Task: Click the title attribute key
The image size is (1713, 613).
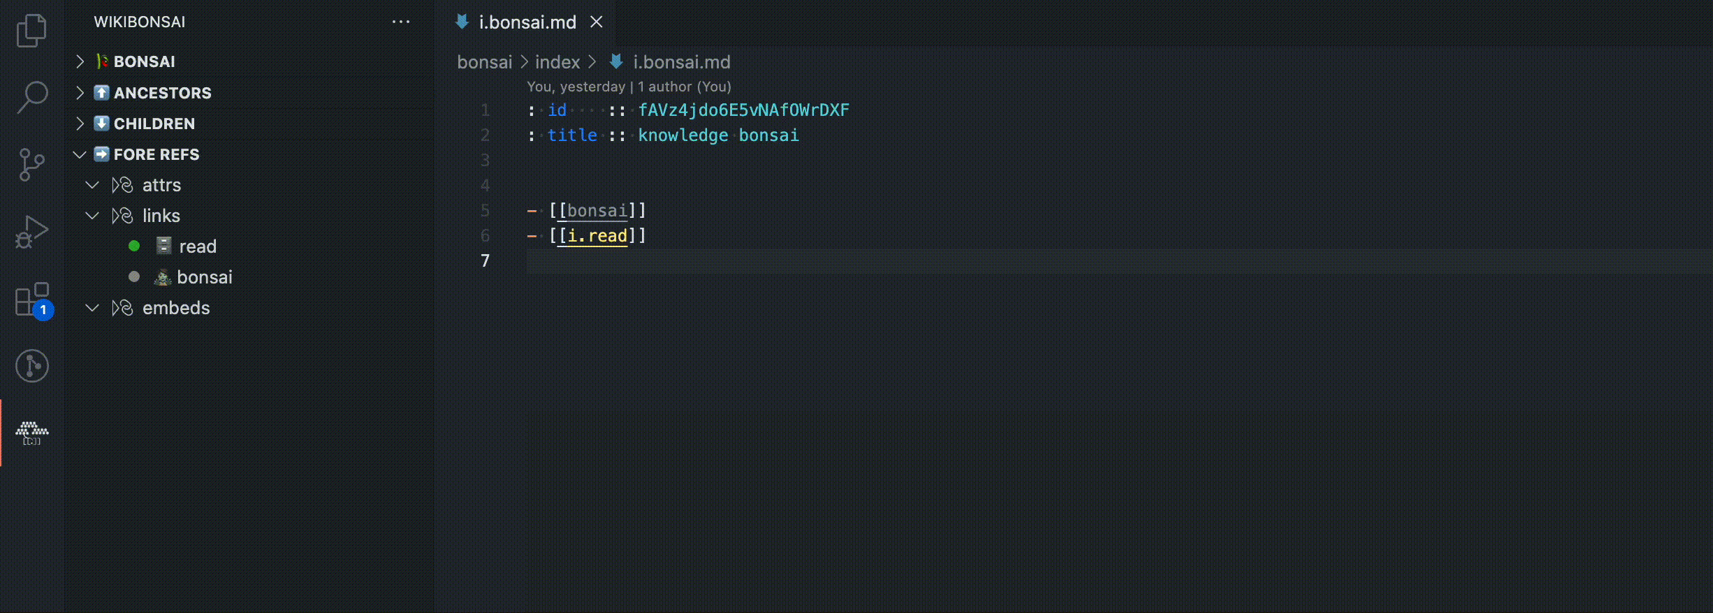Action: [x=572, y=135]
